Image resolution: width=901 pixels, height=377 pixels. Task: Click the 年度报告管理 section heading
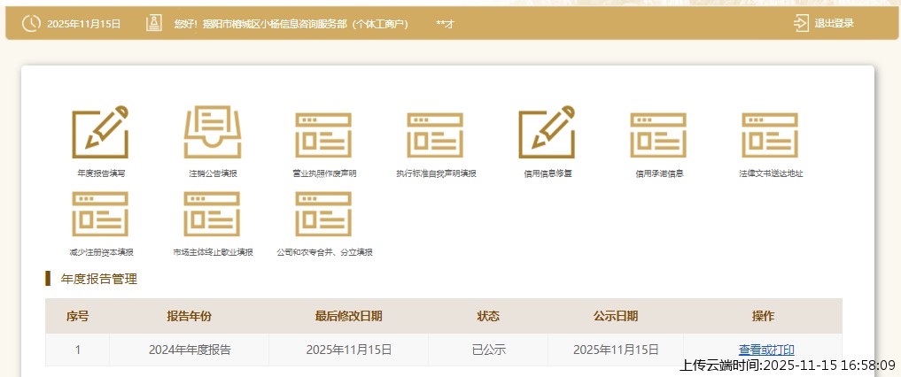pos(99,280)
